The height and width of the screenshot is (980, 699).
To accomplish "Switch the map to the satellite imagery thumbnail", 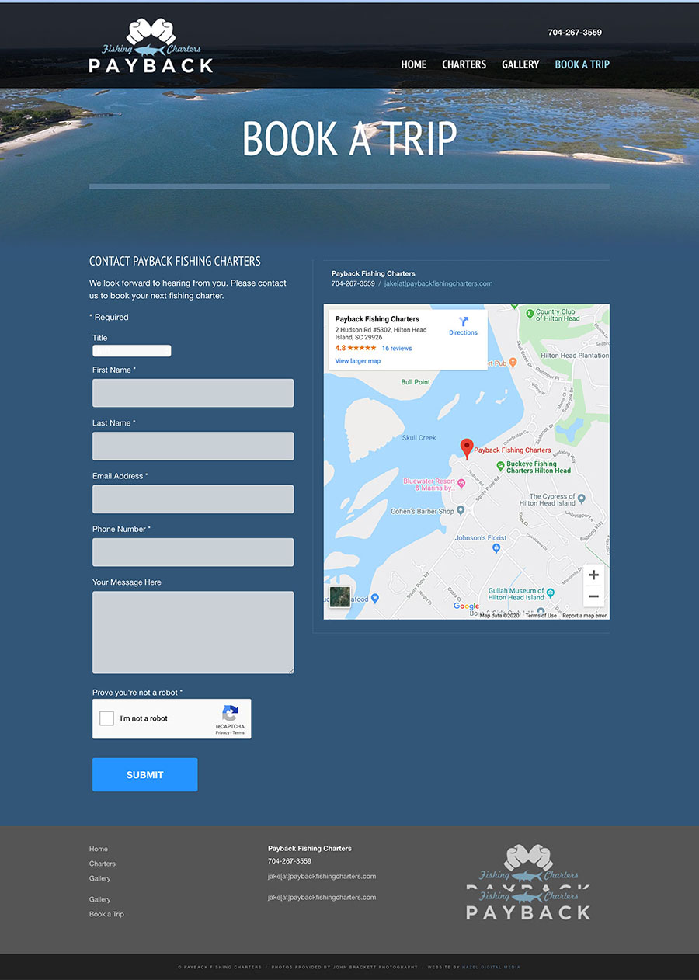I will pyautogui.click(x=339, y=596).
